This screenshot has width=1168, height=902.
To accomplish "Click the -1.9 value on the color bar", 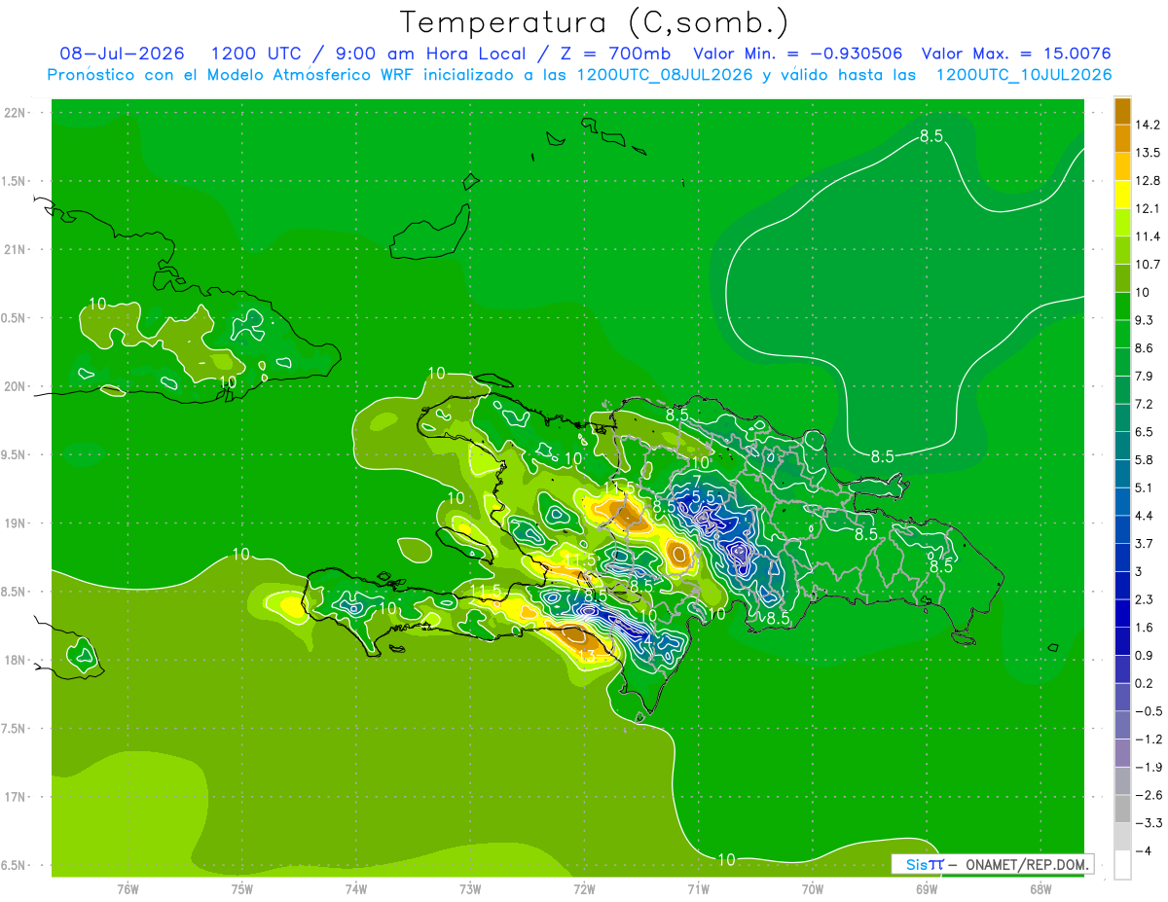I will pos(1148,767).
